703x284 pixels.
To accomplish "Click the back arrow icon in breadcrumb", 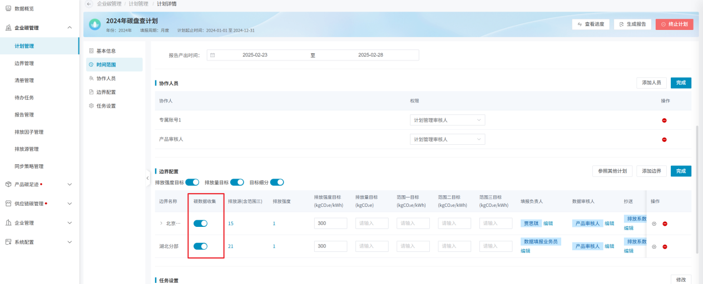I will pyautogui.click(x=89, y=4).
